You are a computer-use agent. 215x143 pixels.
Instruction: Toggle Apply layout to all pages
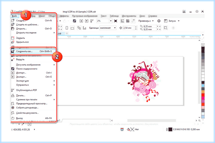coord(79,28)
